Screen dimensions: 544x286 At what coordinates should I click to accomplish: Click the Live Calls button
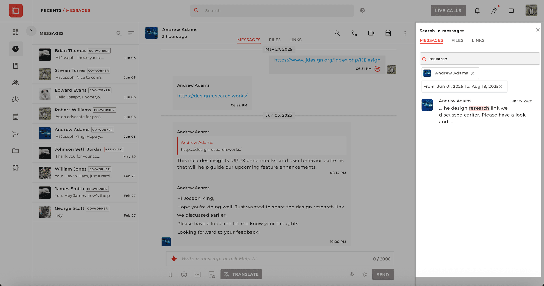[x=448, y=11]
